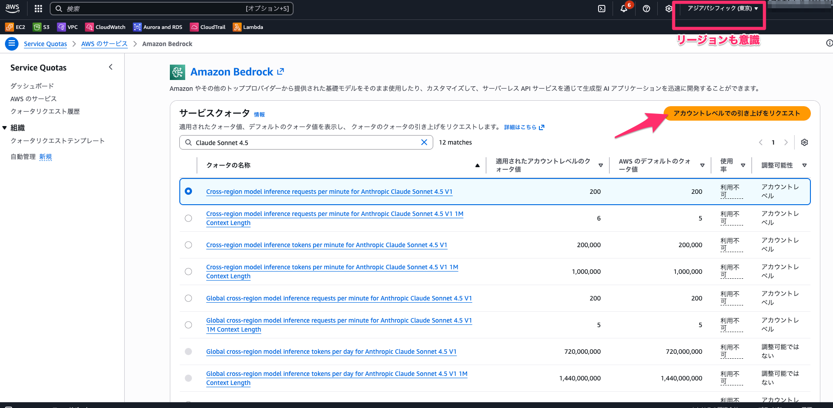Image resolution: width=833 pixels, height=408 pixels.
Task: Open the S3 service shortcut
Action: point(41,27)
